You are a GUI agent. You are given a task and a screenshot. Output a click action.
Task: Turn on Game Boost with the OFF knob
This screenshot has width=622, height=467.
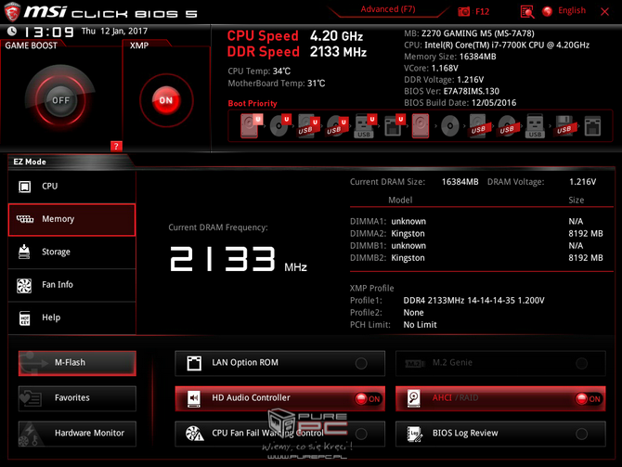pos(60,100)
